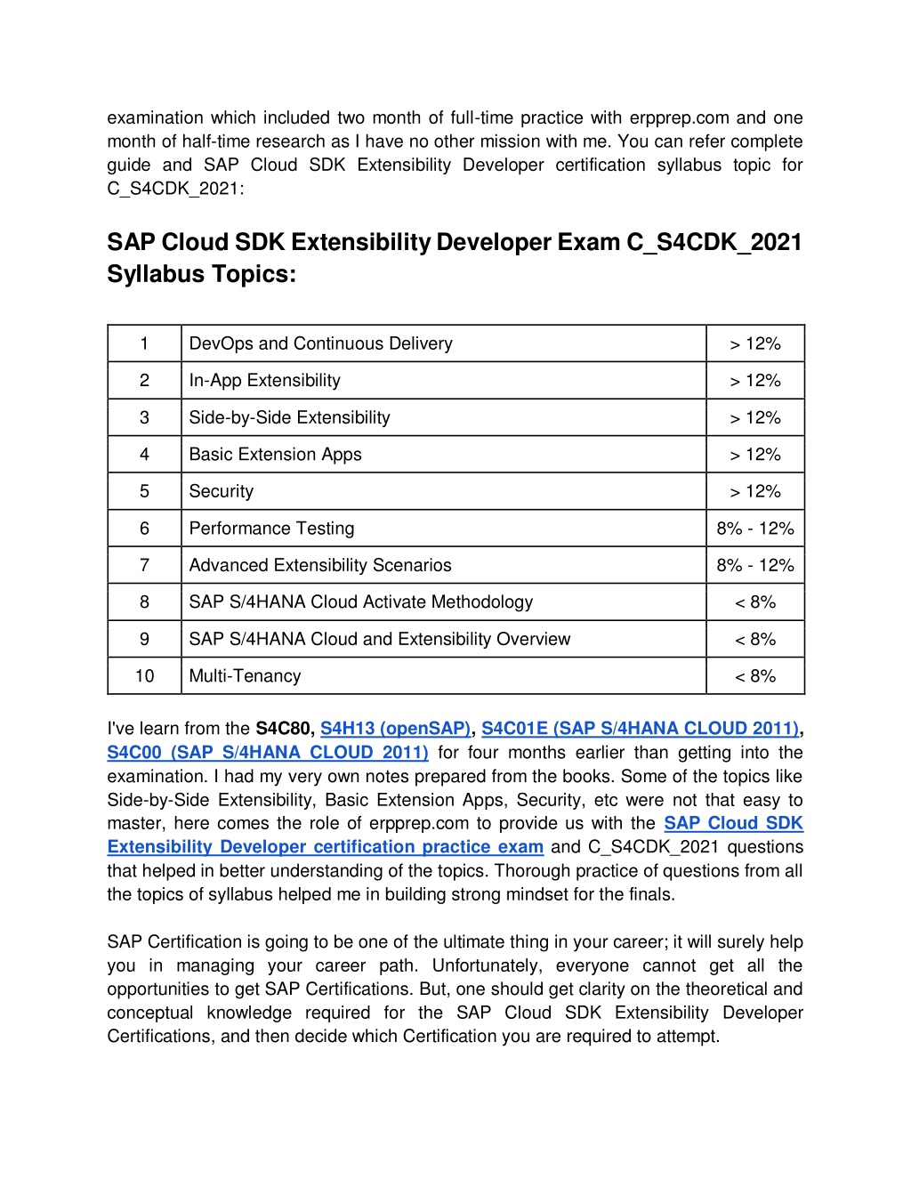Image resolution: width=911 pixels, height=1179 pixels.
Task: Select the 'Advanced Extensibility Scenarios' cell
Action: click(444, 565)
